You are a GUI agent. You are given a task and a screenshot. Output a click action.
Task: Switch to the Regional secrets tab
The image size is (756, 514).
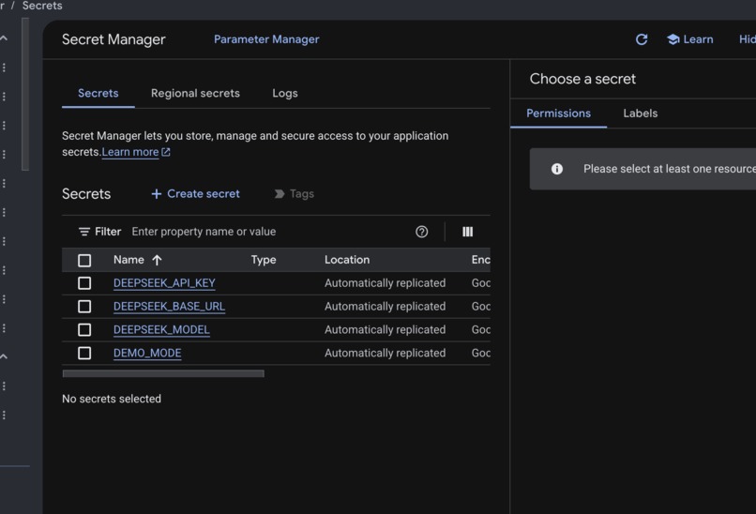(195, 93)
